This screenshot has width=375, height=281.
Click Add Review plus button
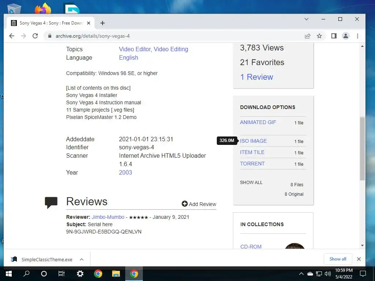pos(199,204)
